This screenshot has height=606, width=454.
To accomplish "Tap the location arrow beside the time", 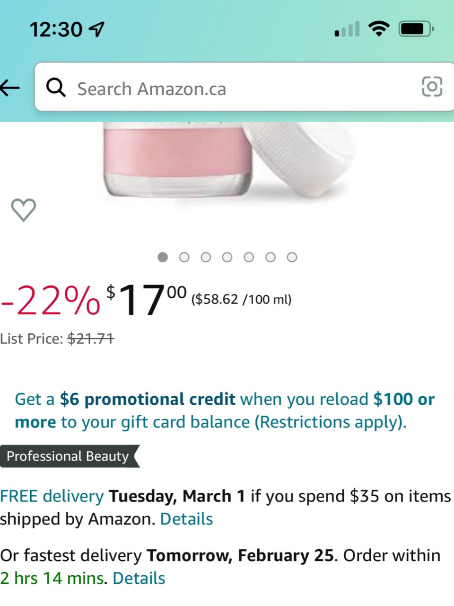I will [x=97, y=29].
